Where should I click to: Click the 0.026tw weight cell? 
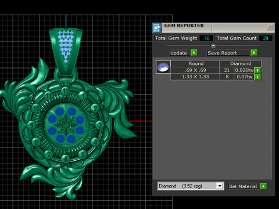coord(244,70)
